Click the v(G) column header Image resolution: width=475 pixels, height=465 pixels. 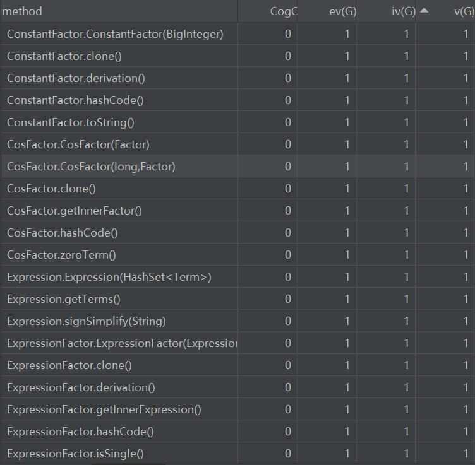tap(464, 11)
